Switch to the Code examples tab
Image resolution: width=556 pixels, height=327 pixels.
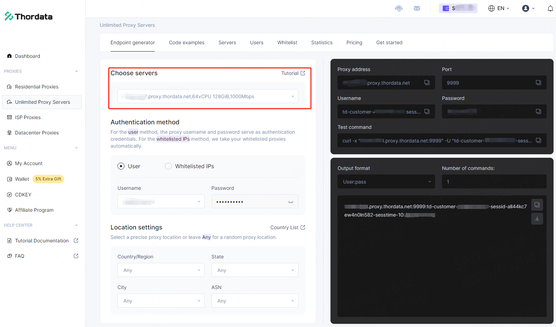pos(186,42)
